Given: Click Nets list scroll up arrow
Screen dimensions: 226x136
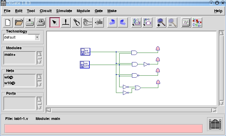Looking at the screenshot, I should coord(39,76).
